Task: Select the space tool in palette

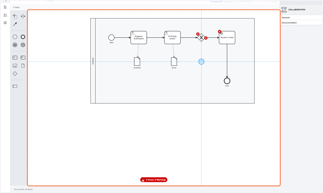Action: point(23,16)
